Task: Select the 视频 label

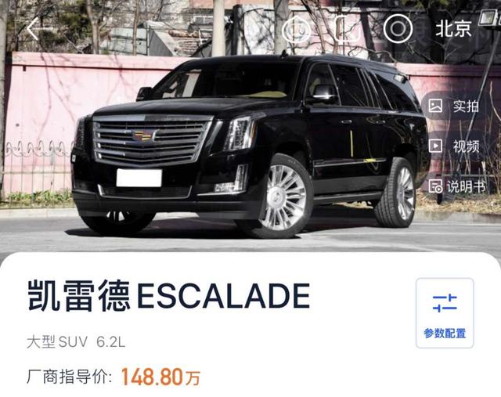Action: [466, 146]
